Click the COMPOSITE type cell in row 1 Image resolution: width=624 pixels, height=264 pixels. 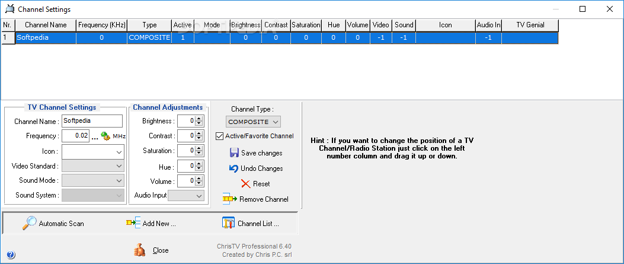point(150,37)
